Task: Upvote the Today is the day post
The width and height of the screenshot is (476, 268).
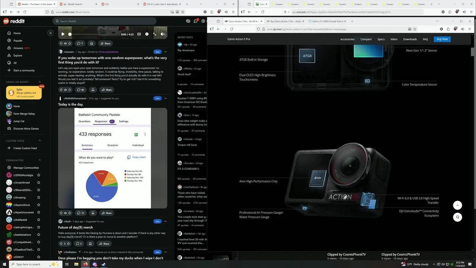Action: coord(61,213)
